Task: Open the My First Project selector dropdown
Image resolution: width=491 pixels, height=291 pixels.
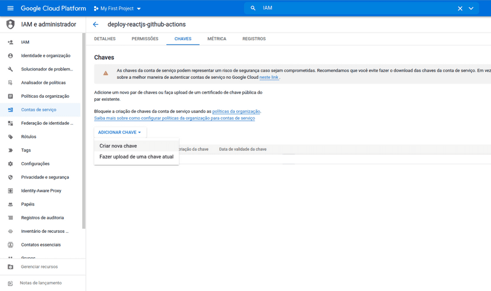Action: (x=117, y=9)
